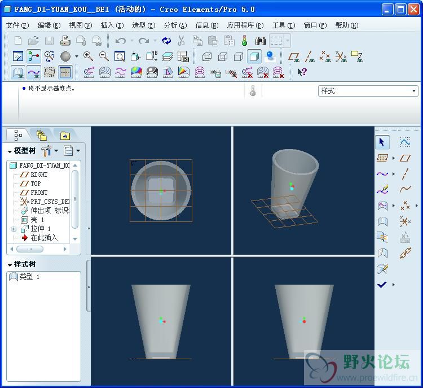Open the 文件(F) menu

pos(17,25)
